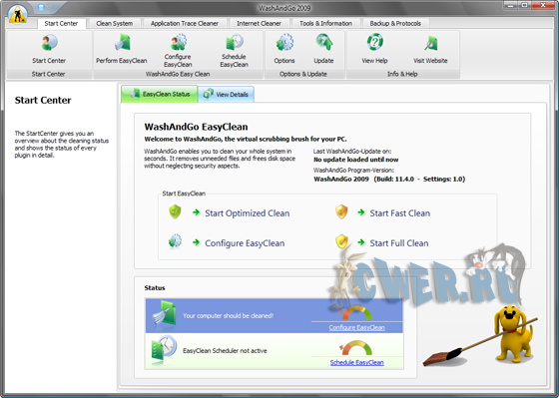559x398 pixels.
Task: Click the WashAndGo EasyClean heading
Action: pyautogui.click(x=196, y=127)
